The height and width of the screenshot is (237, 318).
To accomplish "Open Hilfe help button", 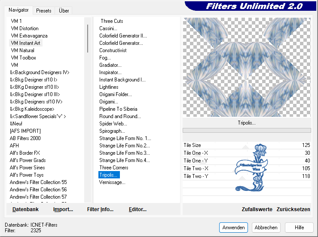I will pyautogui.click(x=299, y=228).
